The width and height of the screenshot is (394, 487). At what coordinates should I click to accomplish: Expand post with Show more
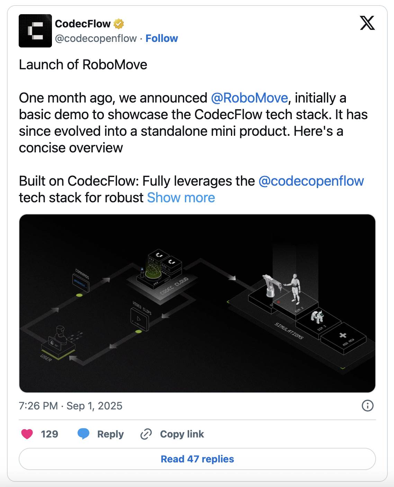pos(181,198)
